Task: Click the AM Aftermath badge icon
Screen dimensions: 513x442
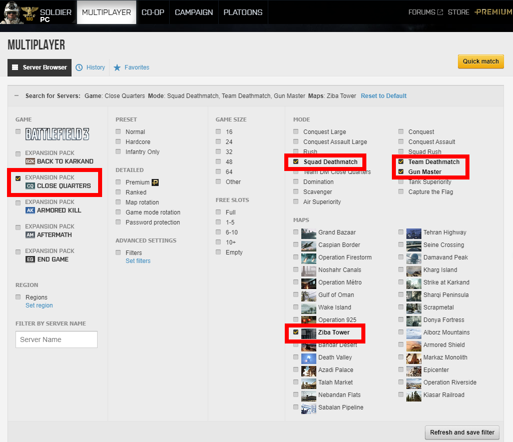Action: click(30, 234)
